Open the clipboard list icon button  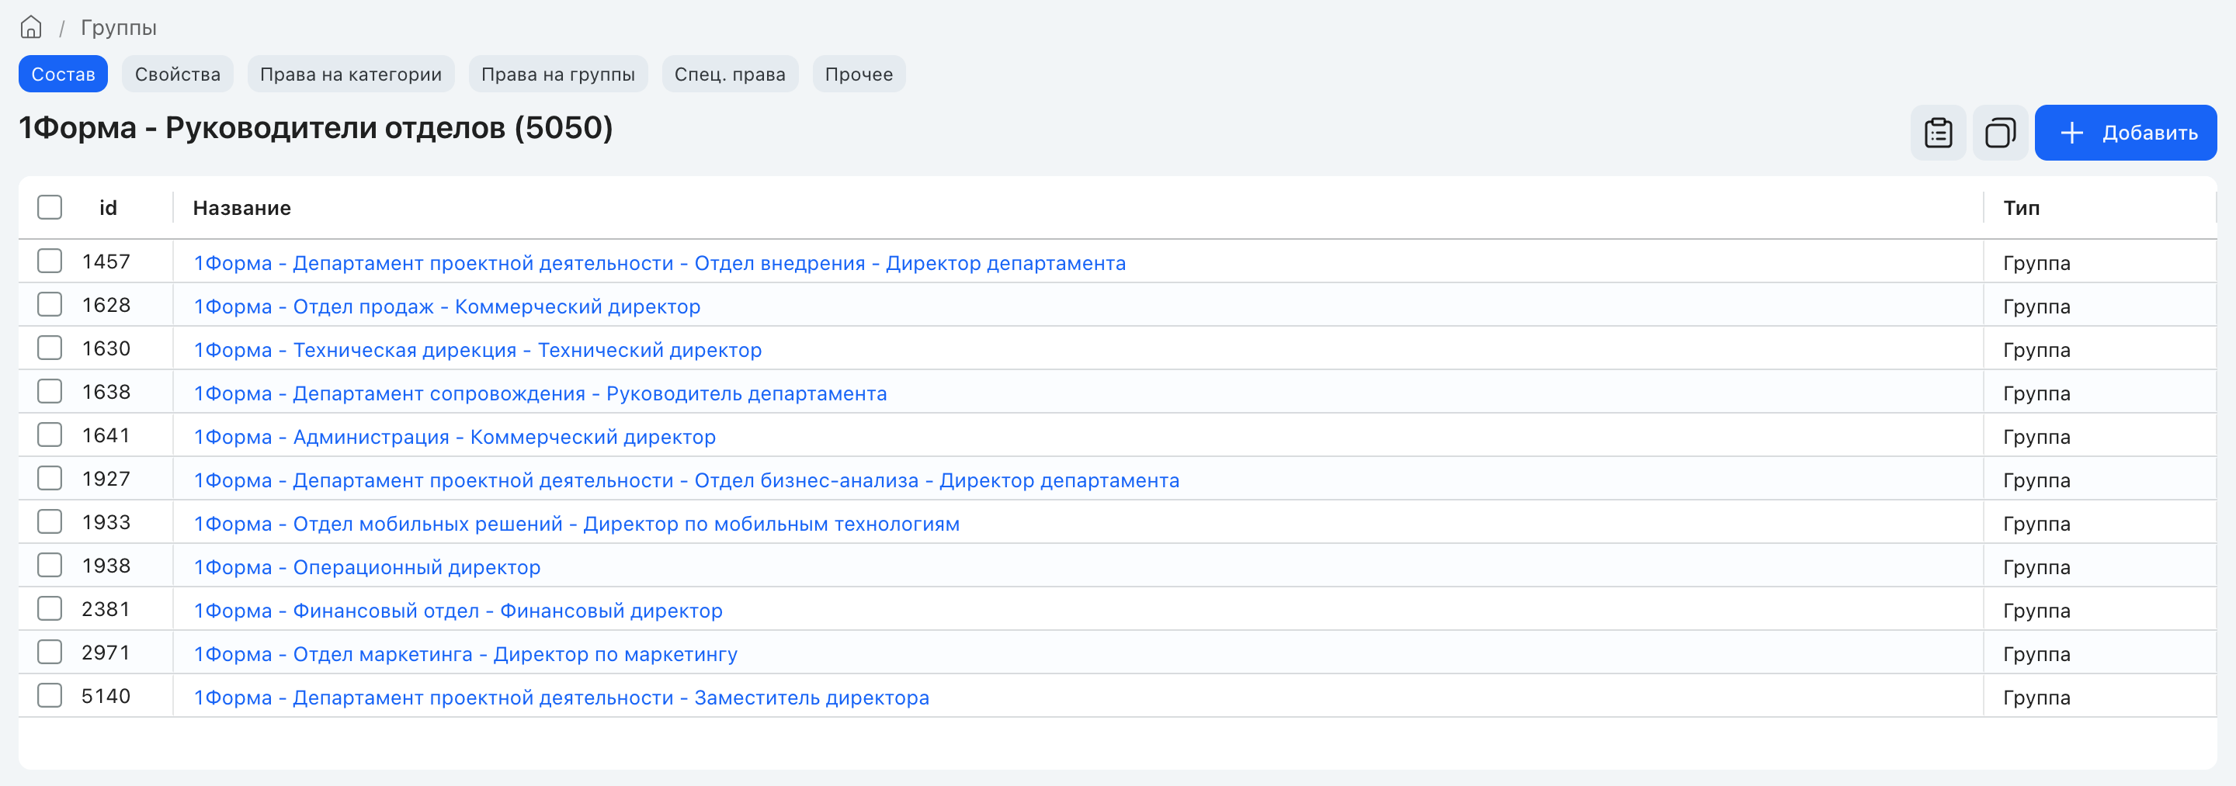[1939, 133]
